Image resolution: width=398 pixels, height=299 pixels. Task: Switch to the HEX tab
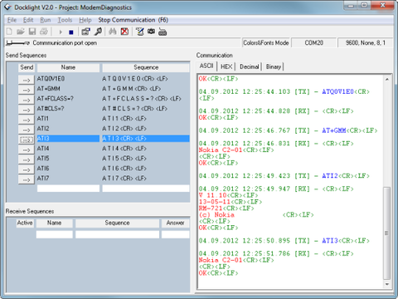click(226, 66)
